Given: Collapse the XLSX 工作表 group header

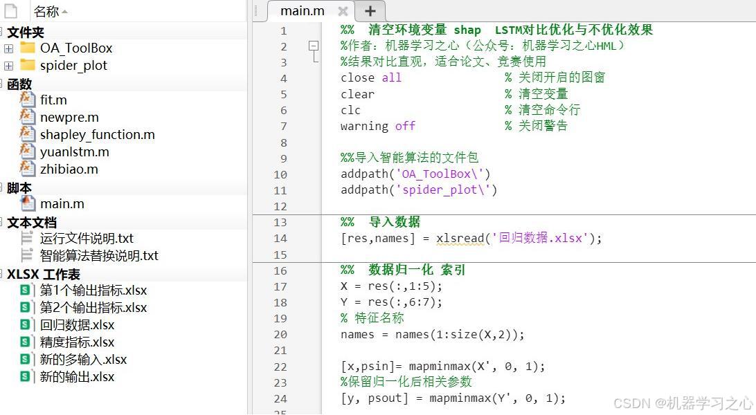Looking at the screenshot, I should click(1, 274).
